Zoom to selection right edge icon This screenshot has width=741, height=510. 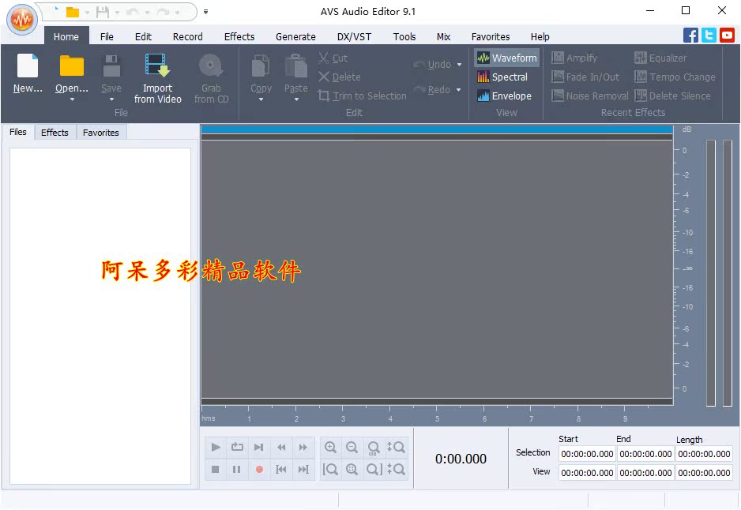(x=374, y=470)
